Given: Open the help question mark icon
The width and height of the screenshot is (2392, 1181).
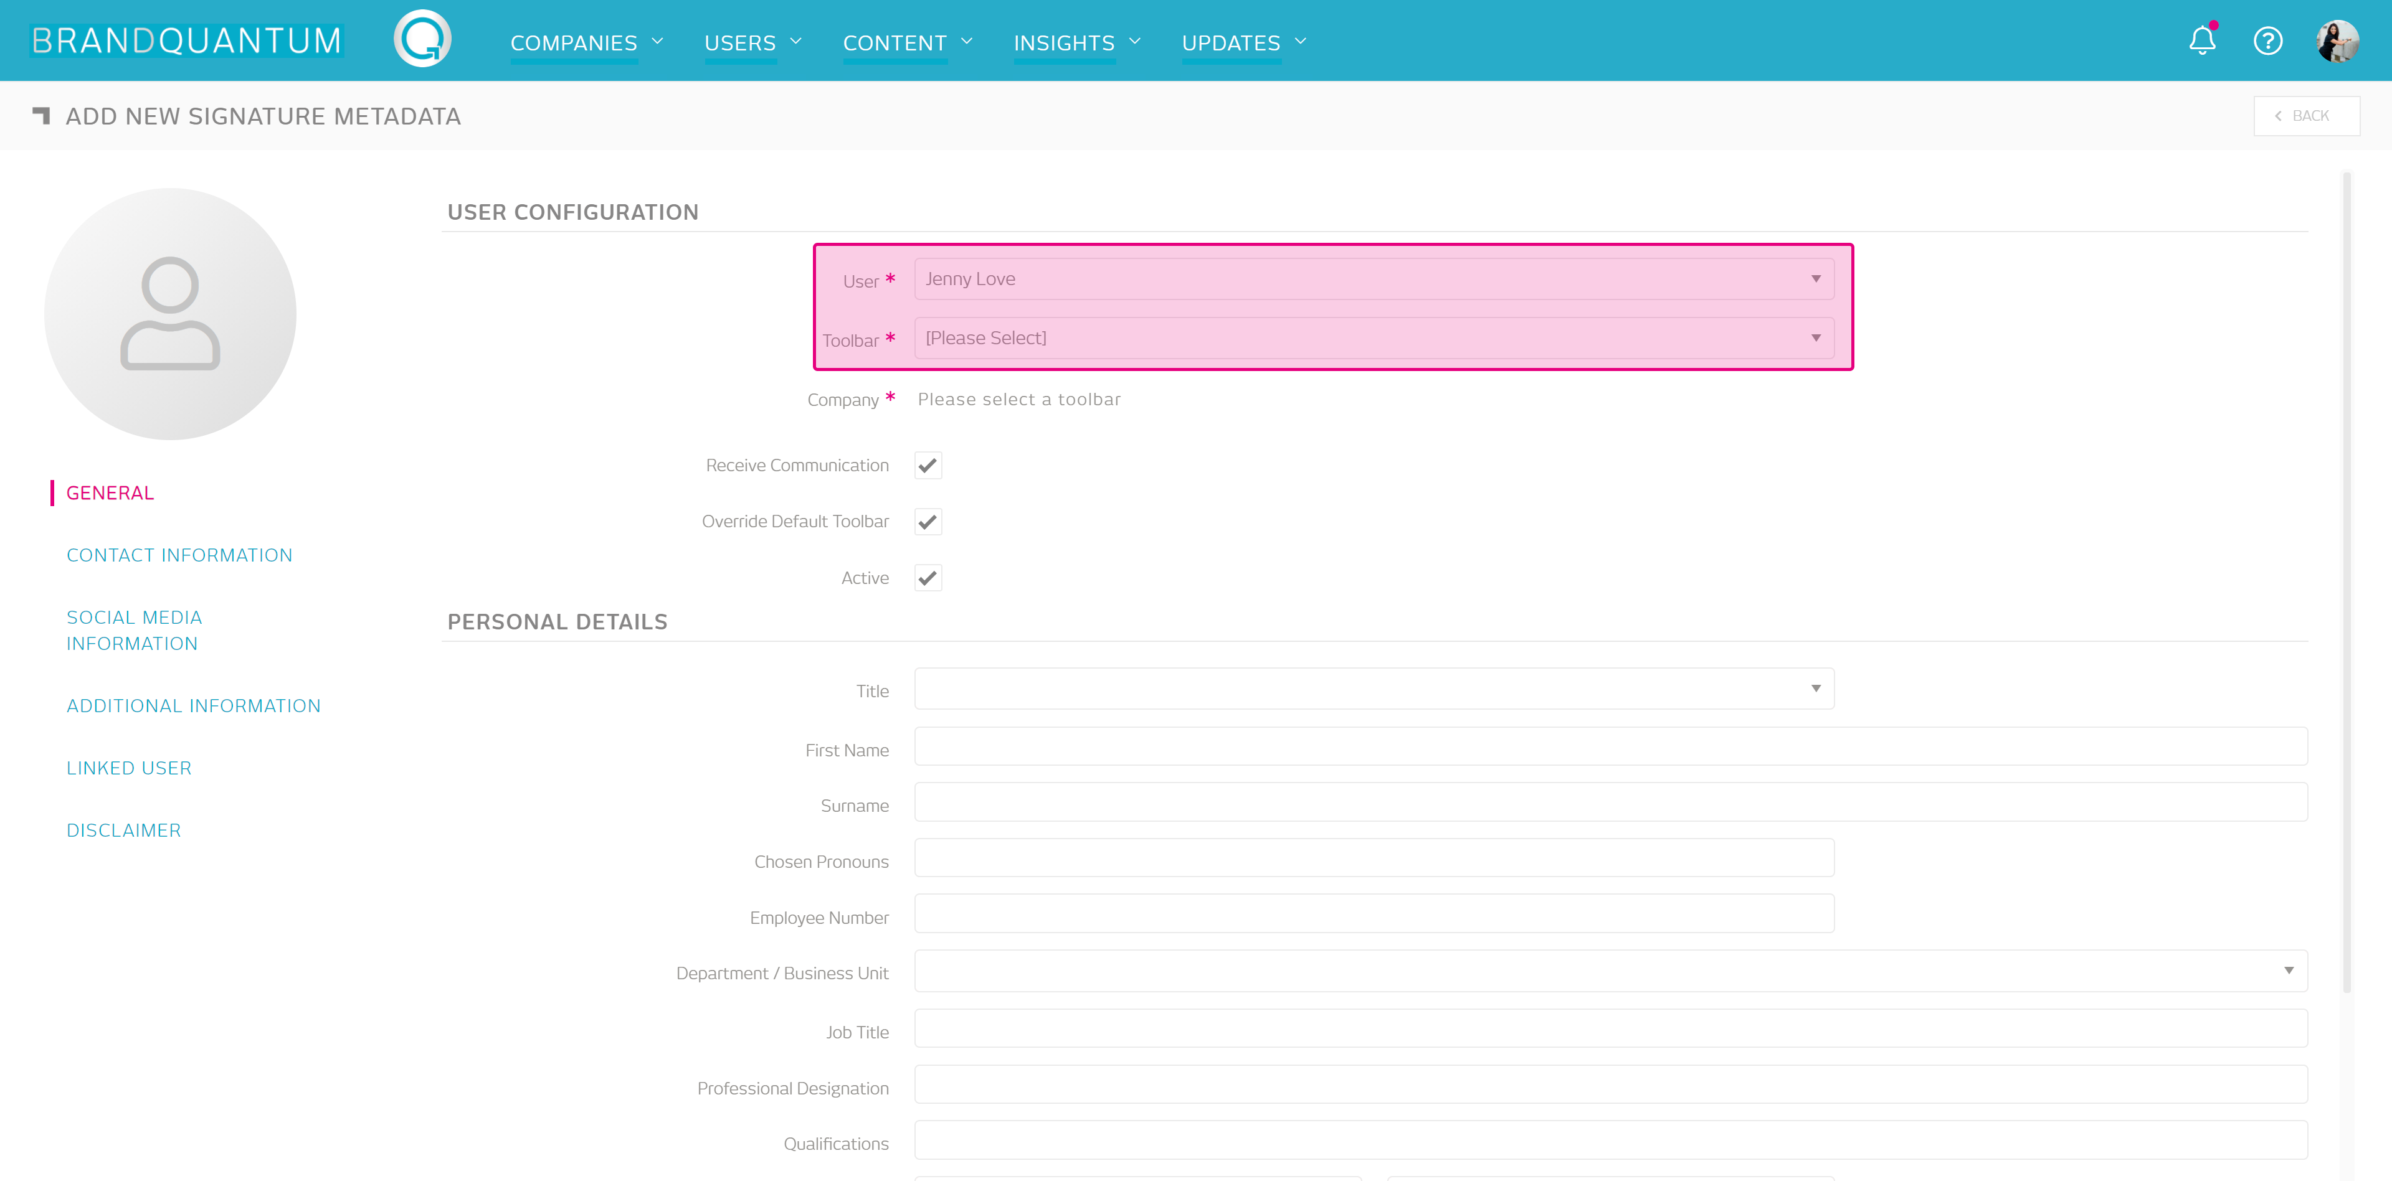Looking at the screenshot, I should click(2267, 41).
